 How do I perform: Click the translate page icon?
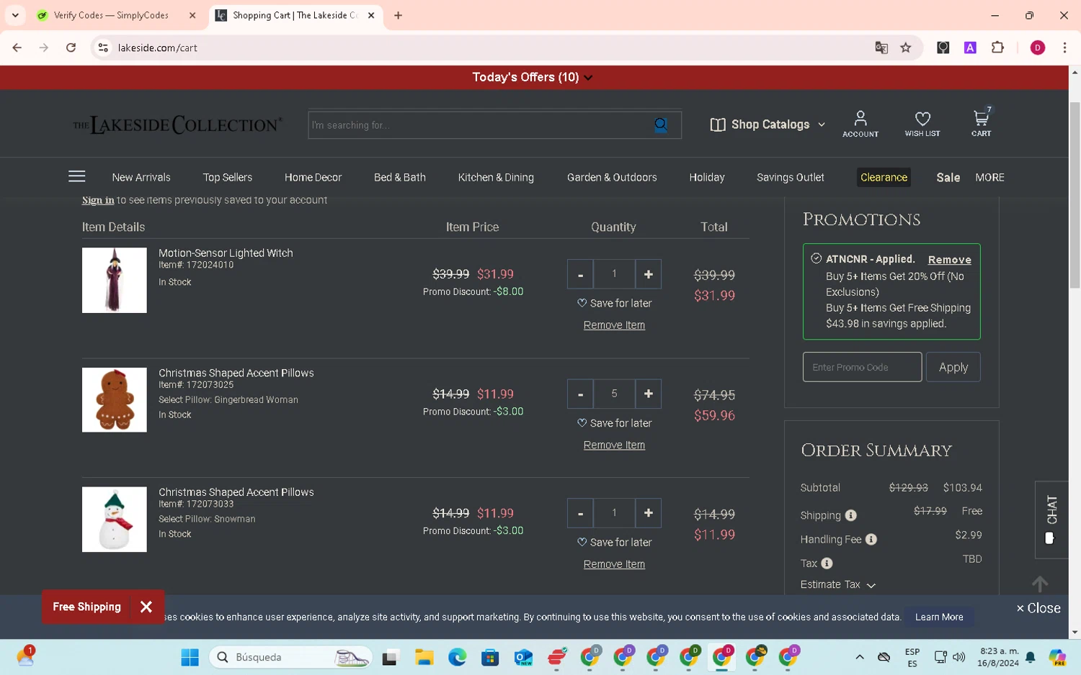881,47
